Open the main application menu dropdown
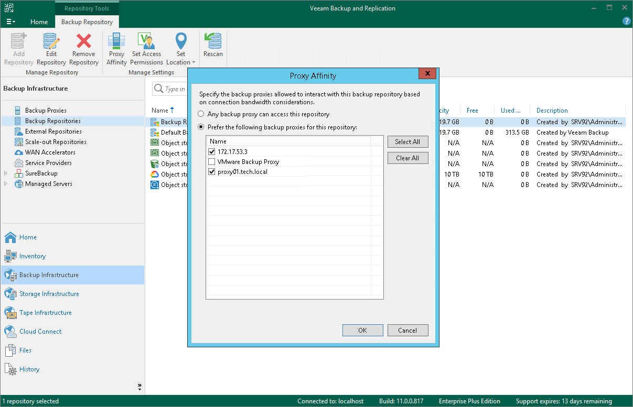This screenshot has width=633, height=407. [11, 22]
